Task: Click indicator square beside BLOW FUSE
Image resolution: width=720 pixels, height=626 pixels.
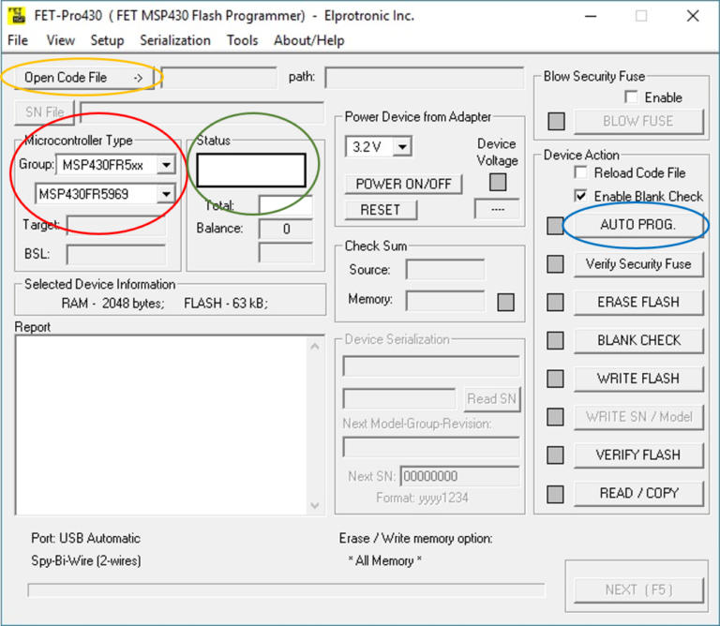Action: (557, 121)
